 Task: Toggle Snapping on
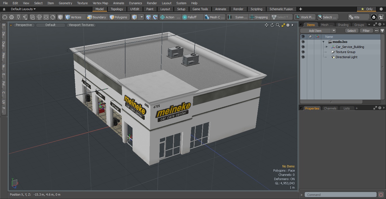point(259,17)
